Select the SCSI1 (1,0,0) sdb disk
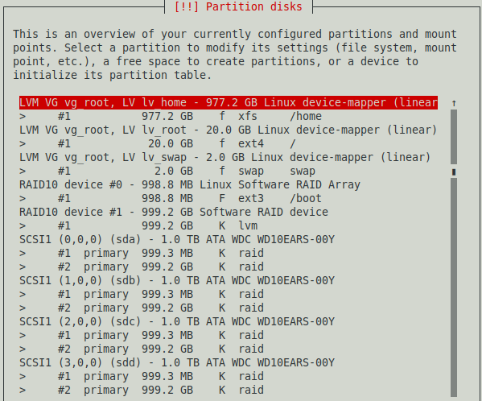 229,280
